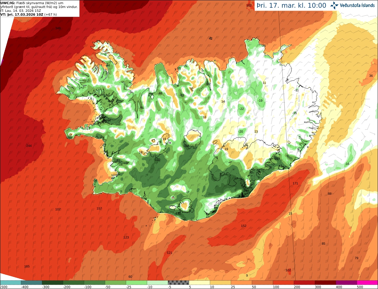Click the 85 flux value on the map
Image resolution: width=378 pixels, height=289 pixels.
323,243
